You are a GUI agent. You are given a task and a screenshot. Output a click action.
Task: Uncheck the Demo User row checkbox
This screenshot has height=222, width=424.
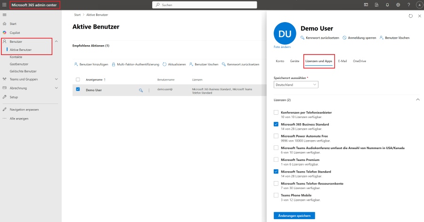click(78, 89)
